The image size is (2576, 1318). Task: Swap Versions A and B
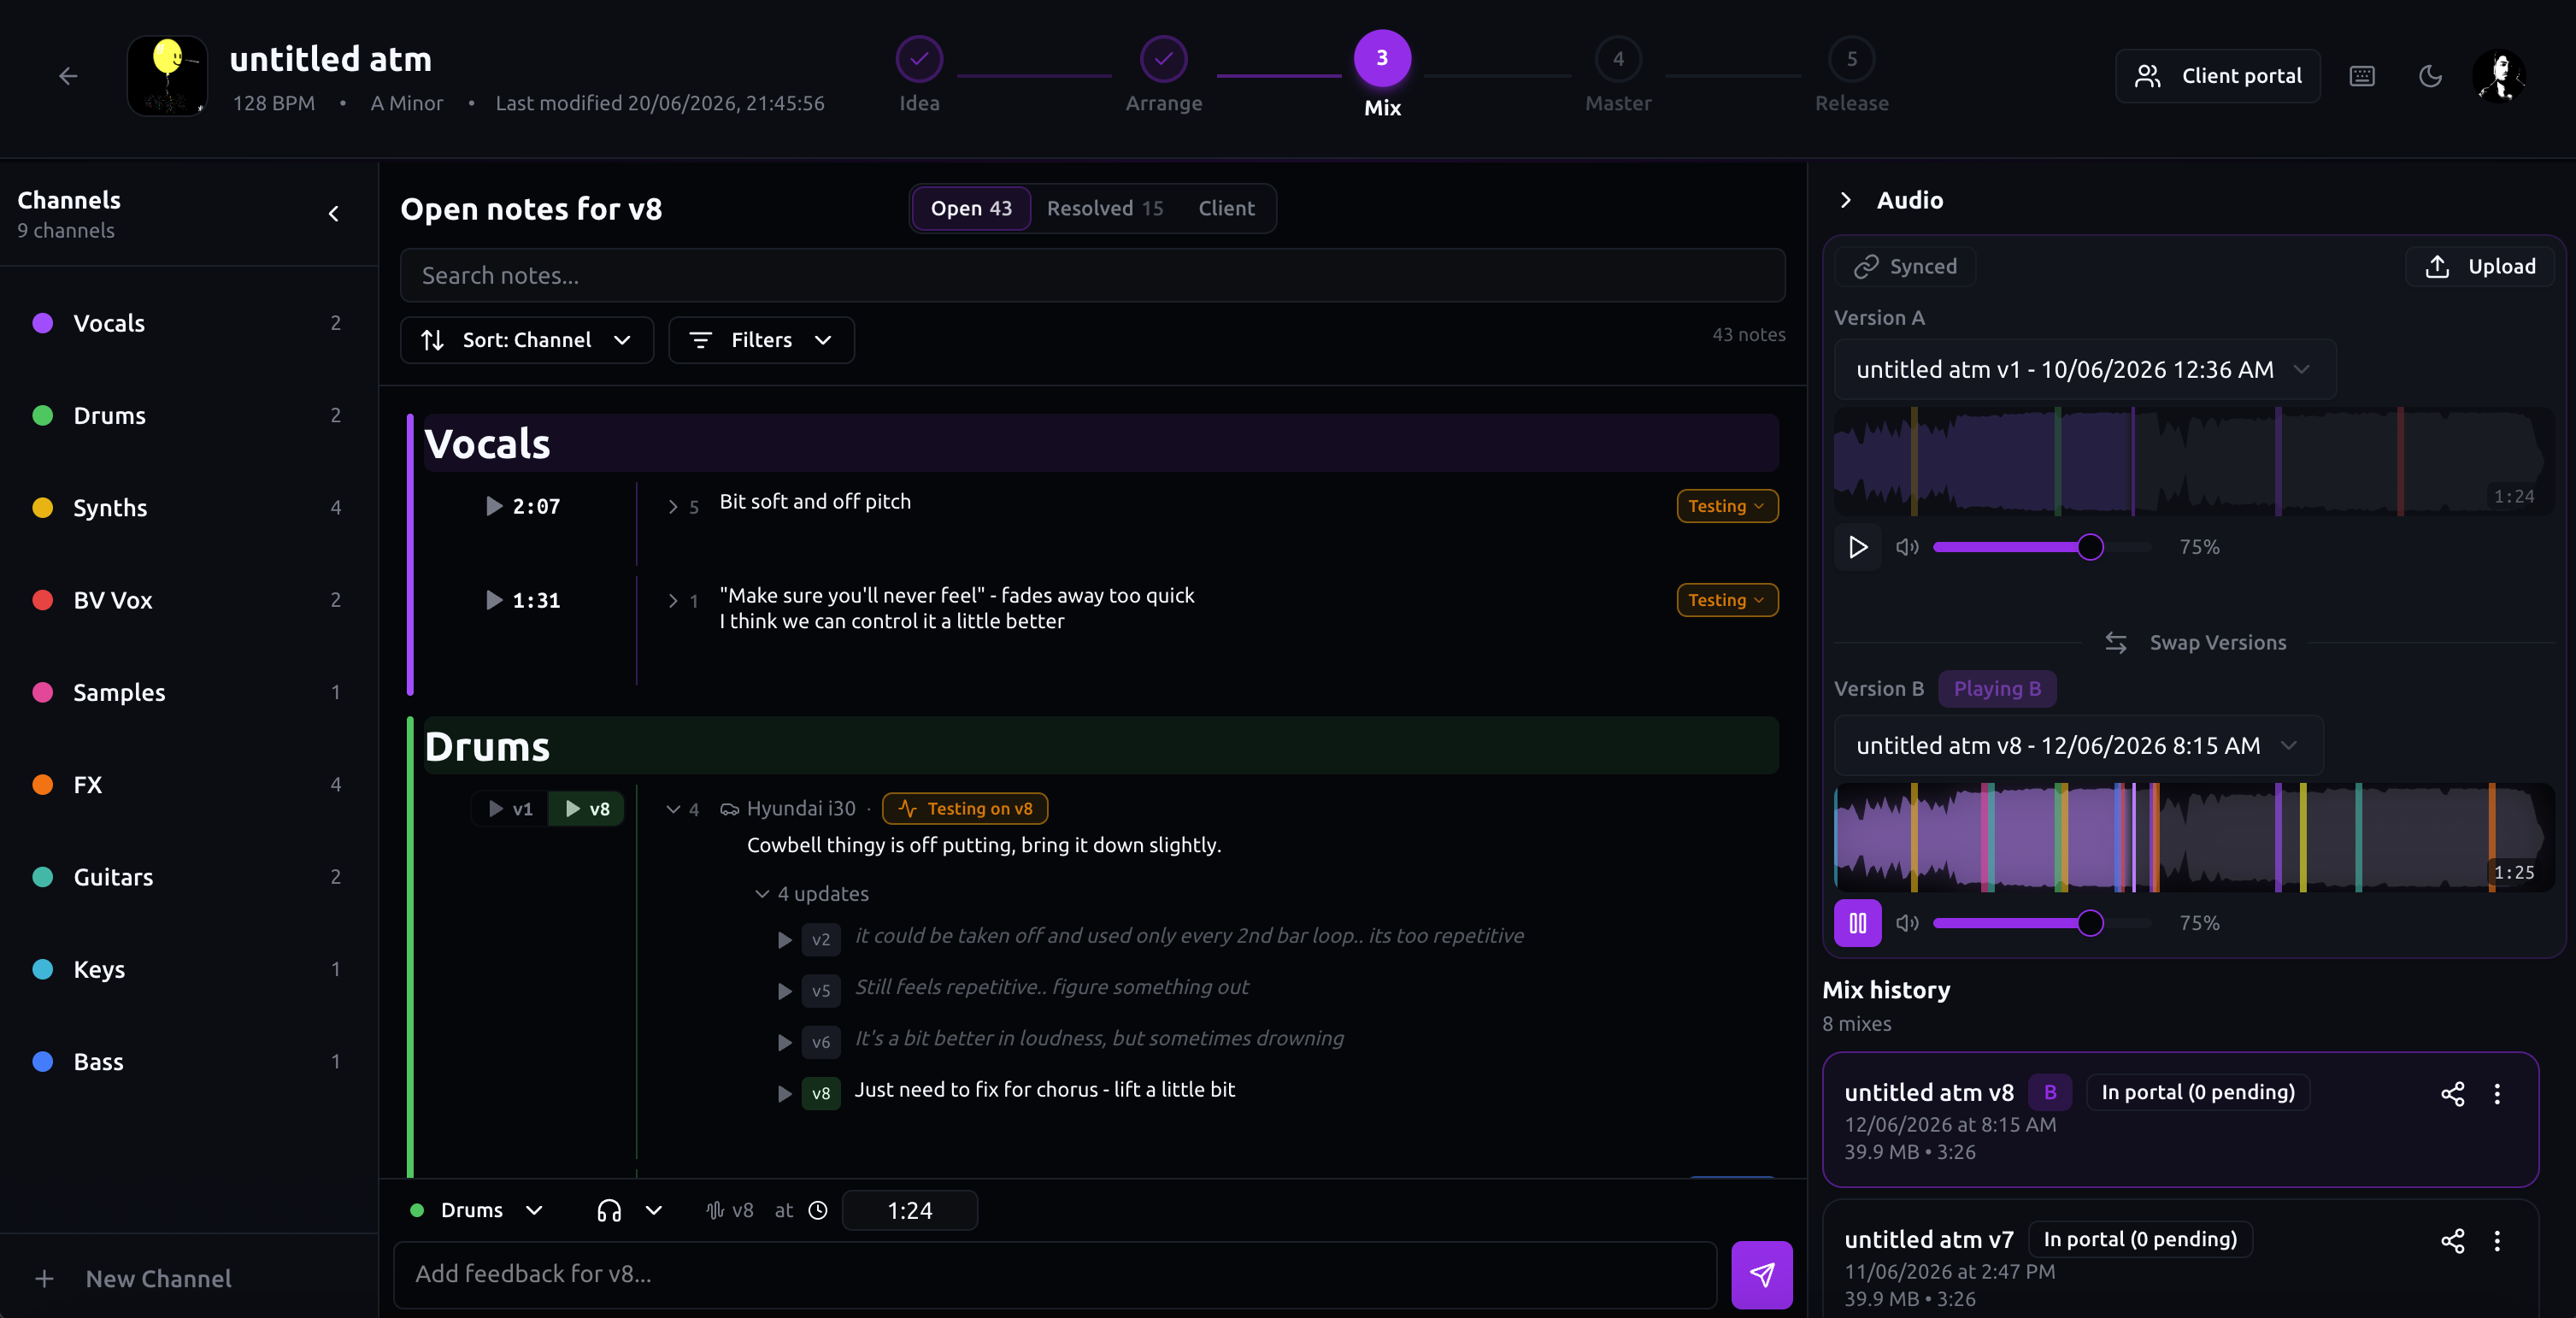coord(2196,643)
